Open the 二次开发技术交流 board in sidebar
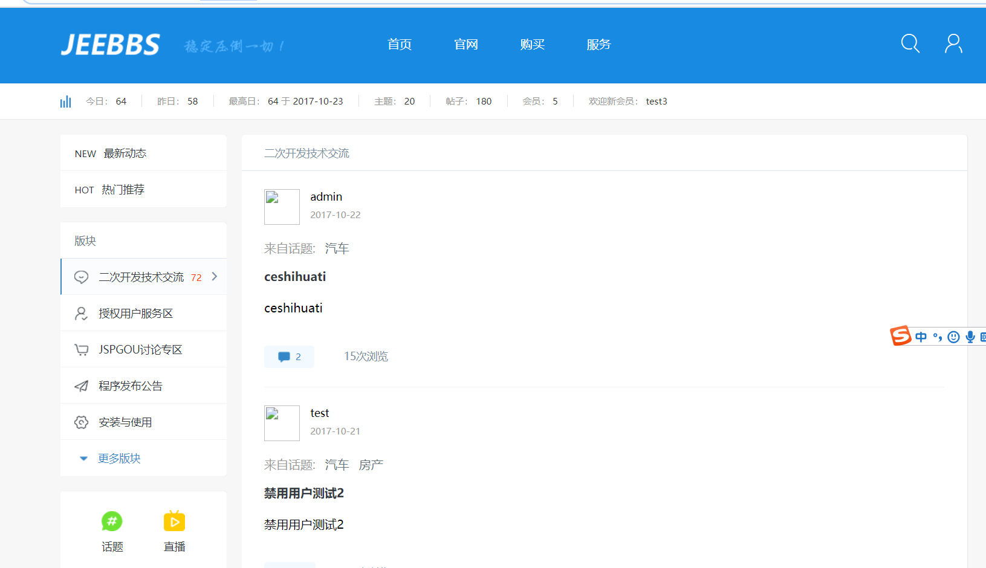The height and width of the screenshot is (568, 986). [x=143, y=277]
